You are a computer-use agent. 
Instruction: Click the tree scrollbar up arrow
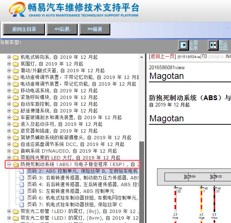[141, 57]
